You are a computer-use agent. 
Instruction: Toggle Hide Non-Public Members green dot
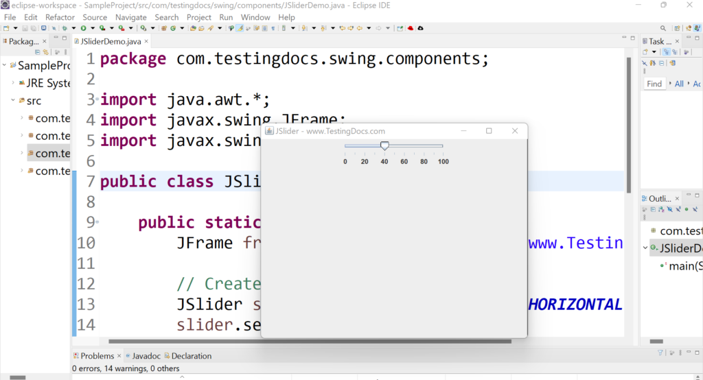point(687,209)
